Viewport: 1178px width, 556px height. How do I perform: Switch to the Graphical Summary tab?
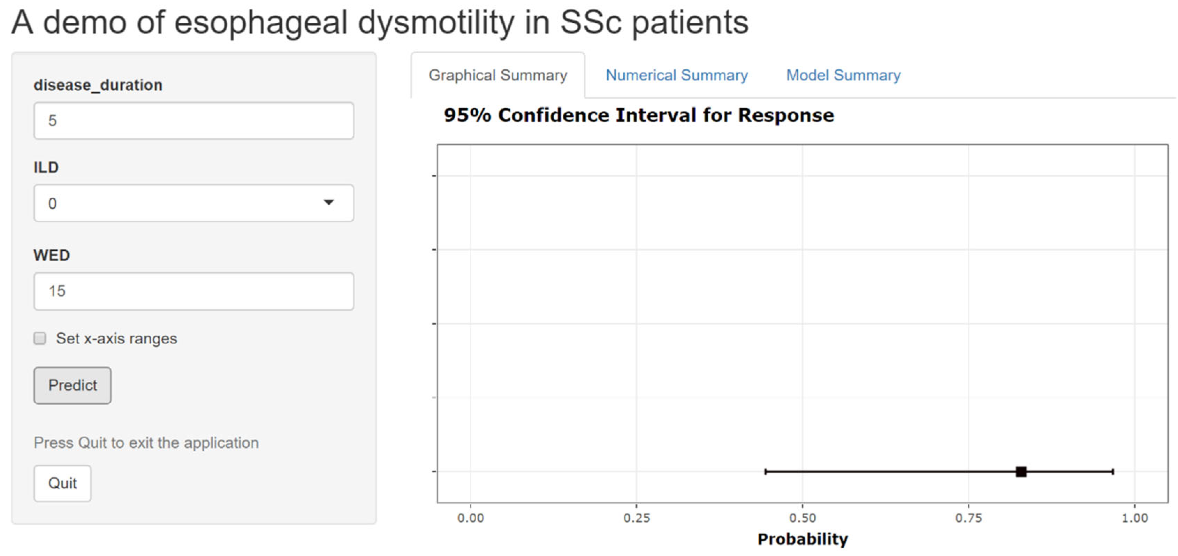497,75
